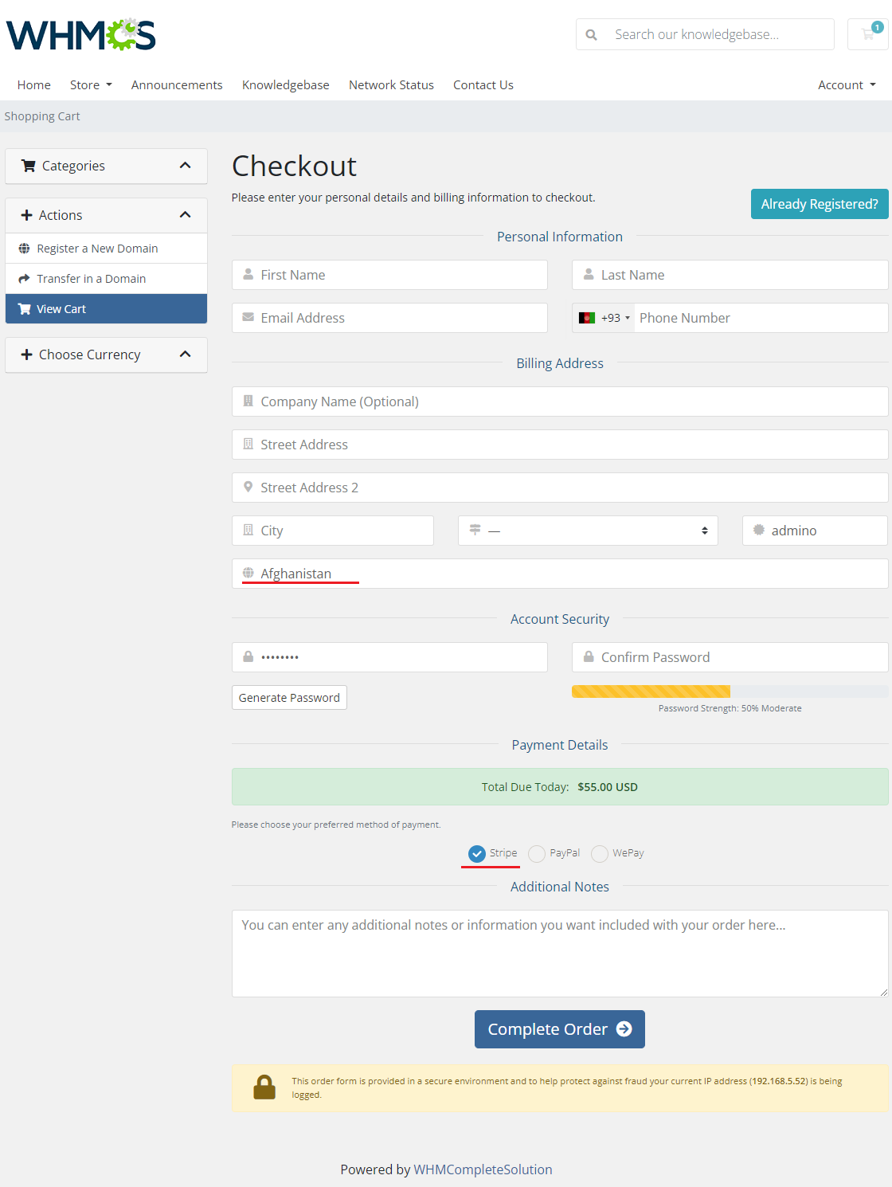Focus the First Name input
892x1187 pixels.
coord(389,275)
